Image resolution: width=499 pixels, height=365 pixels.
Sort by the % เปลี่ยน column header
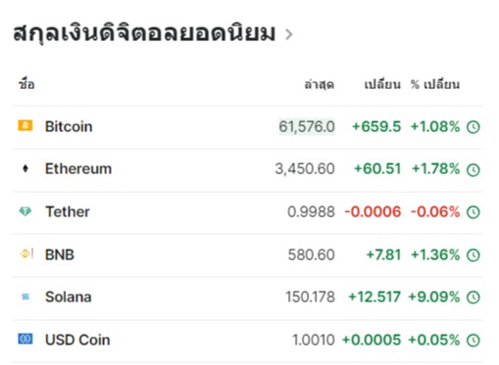pyautogui.click(x=435, y=84)
